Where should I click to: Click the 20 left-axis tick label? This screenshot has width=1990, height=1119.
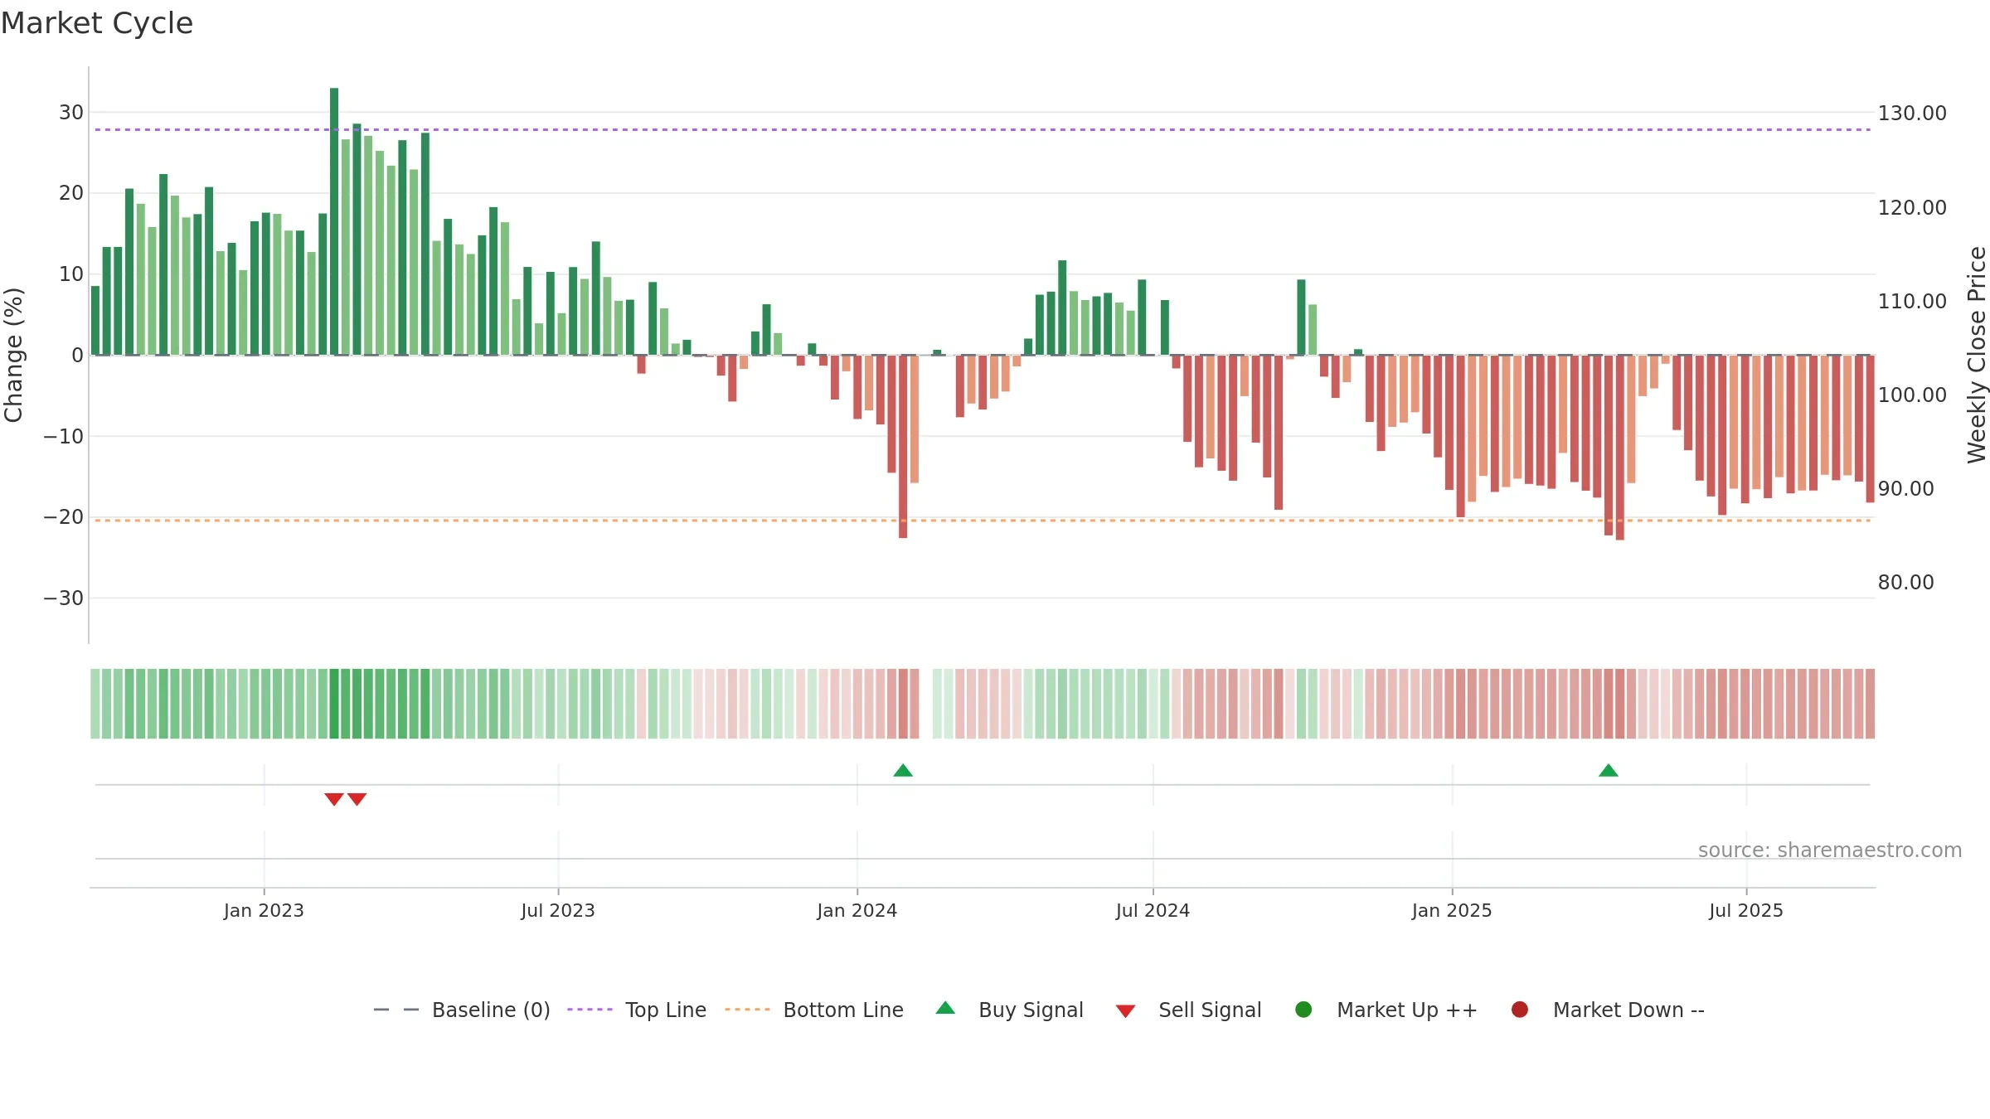(x=71, y=193)
